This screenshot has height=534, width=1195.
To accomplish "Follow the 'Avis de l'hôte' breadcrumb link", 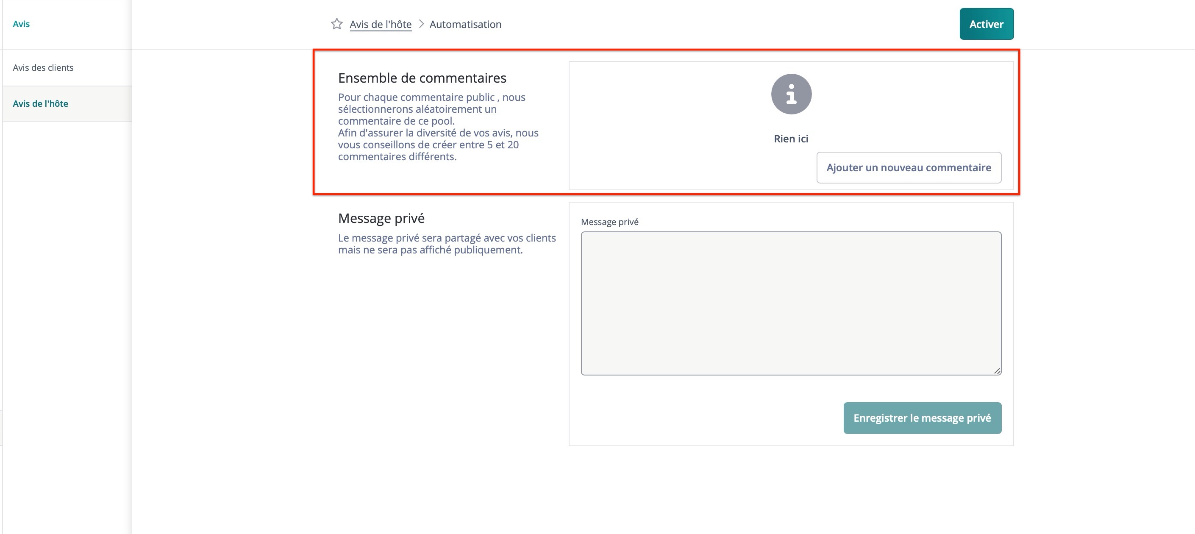I will [381, 24].
